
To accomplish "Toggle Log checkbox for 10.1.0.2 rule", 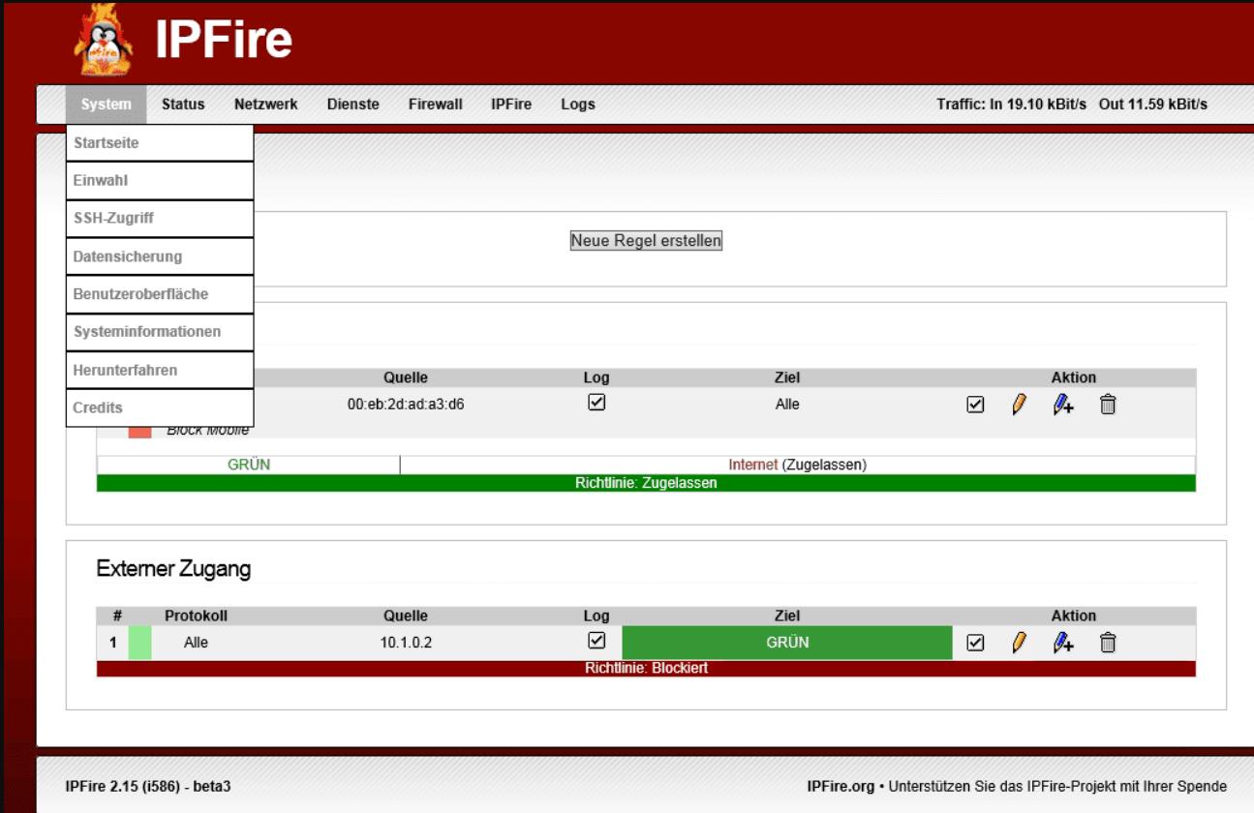I will (597, 641).
